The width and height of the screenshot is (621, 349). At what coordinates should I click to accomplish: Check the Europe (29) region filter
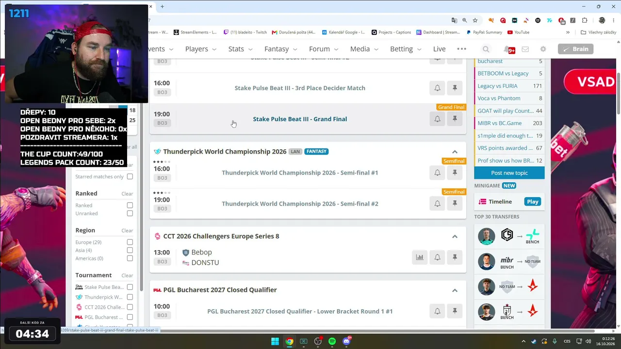pos(130,242)
